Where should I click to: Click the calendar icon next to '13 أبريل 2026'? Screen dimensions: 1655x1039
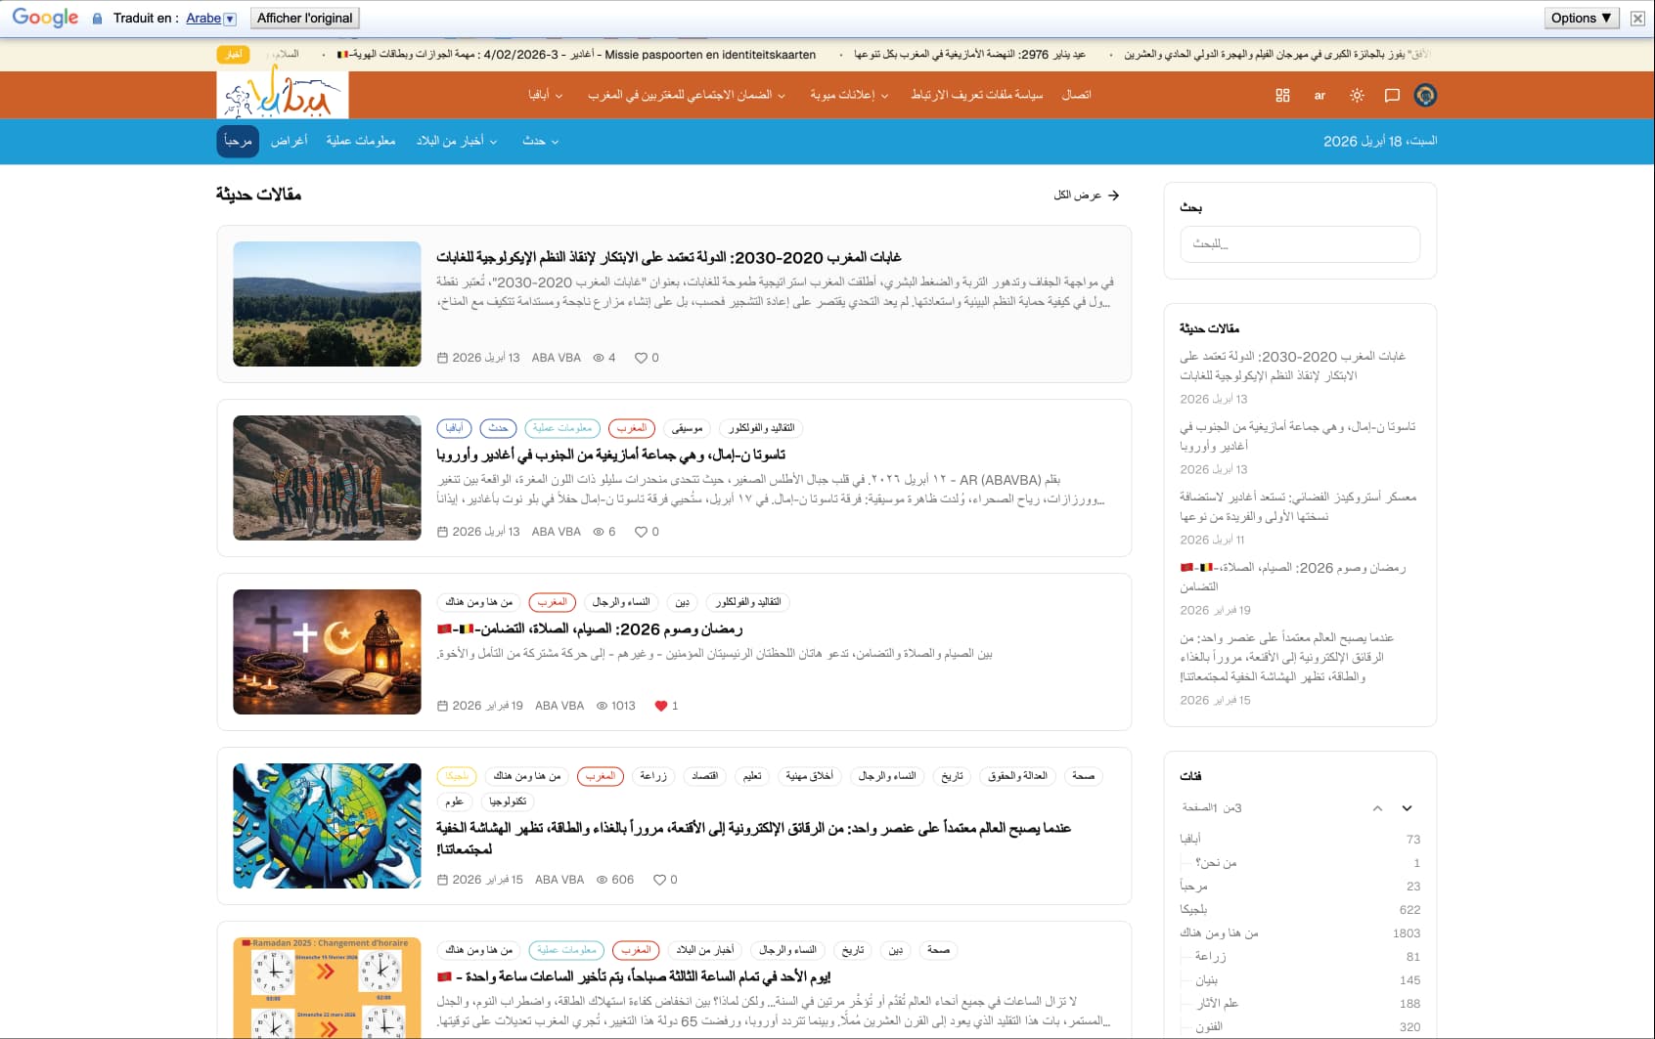coord(443,358)
